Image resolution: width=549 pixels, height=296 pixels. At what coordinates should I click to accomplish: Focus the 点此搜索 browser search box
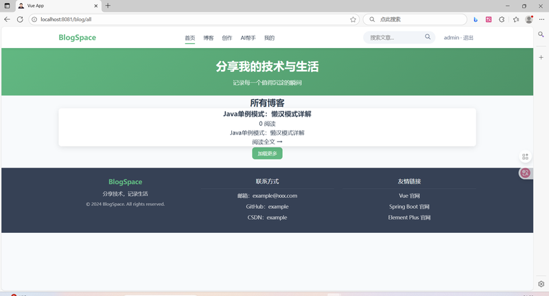[415, 20]
